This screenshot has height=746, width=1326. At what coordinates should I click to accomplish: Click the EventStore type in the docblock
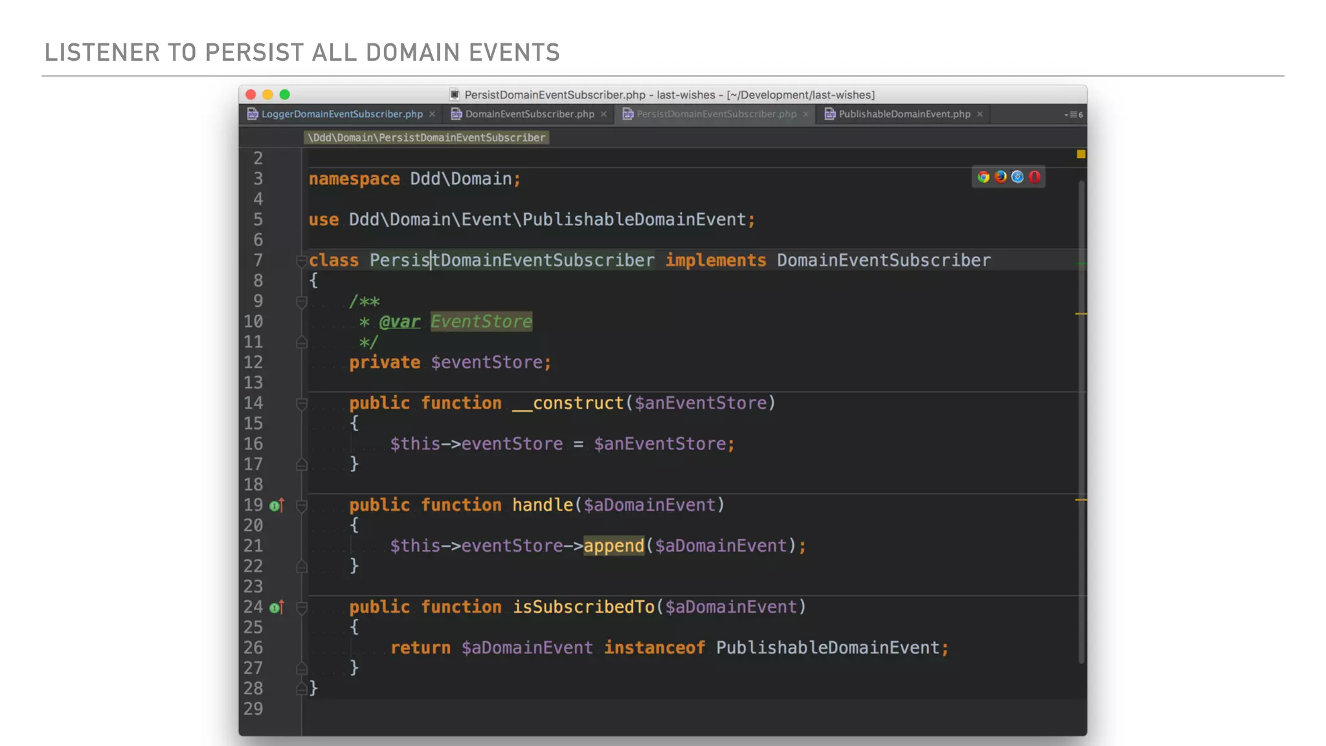click(481, 321)
